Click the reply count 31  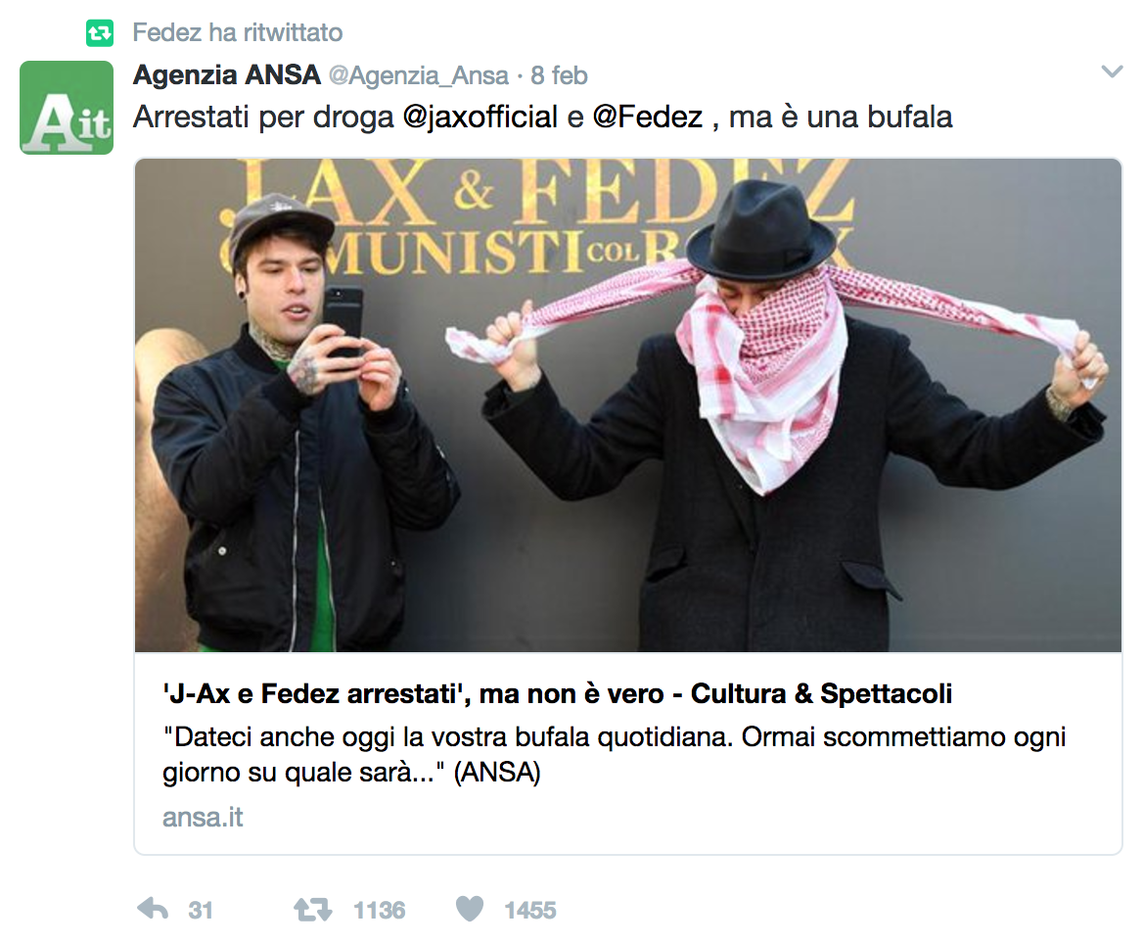(201, 911)
